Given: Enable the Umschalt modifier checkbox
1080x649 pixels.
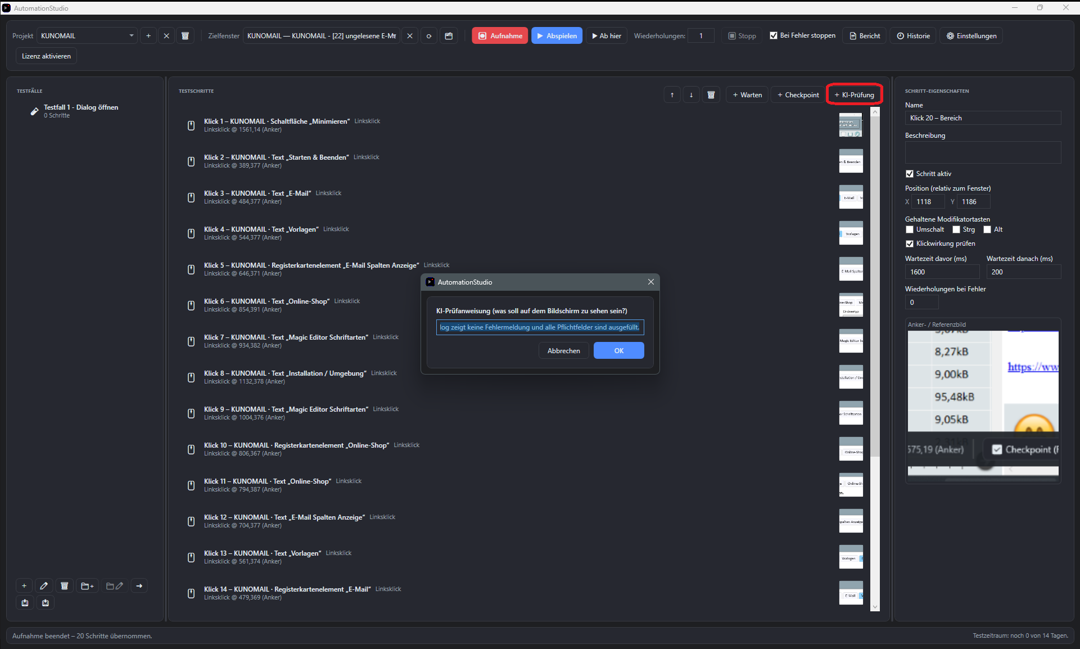Looking at the screenshot, I should (910, 229).
